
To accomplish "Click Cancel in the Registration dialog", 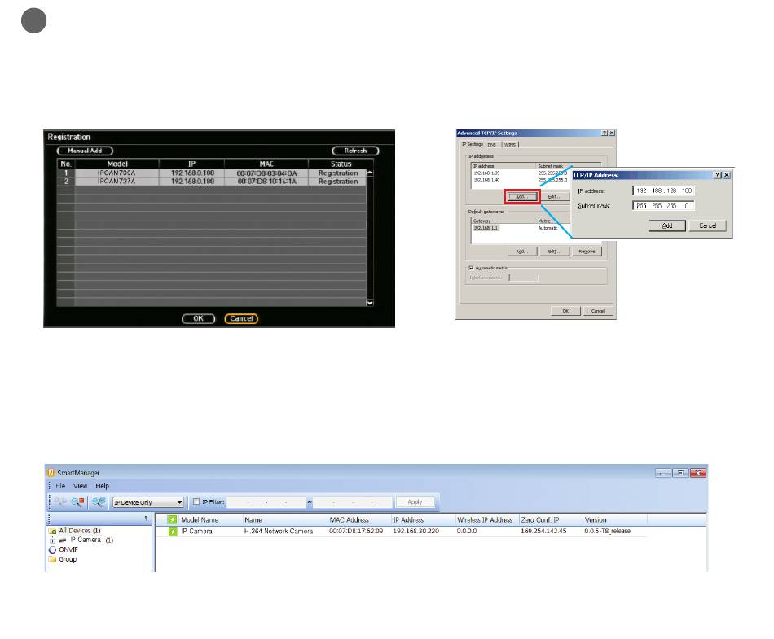I will coord(241,318).
